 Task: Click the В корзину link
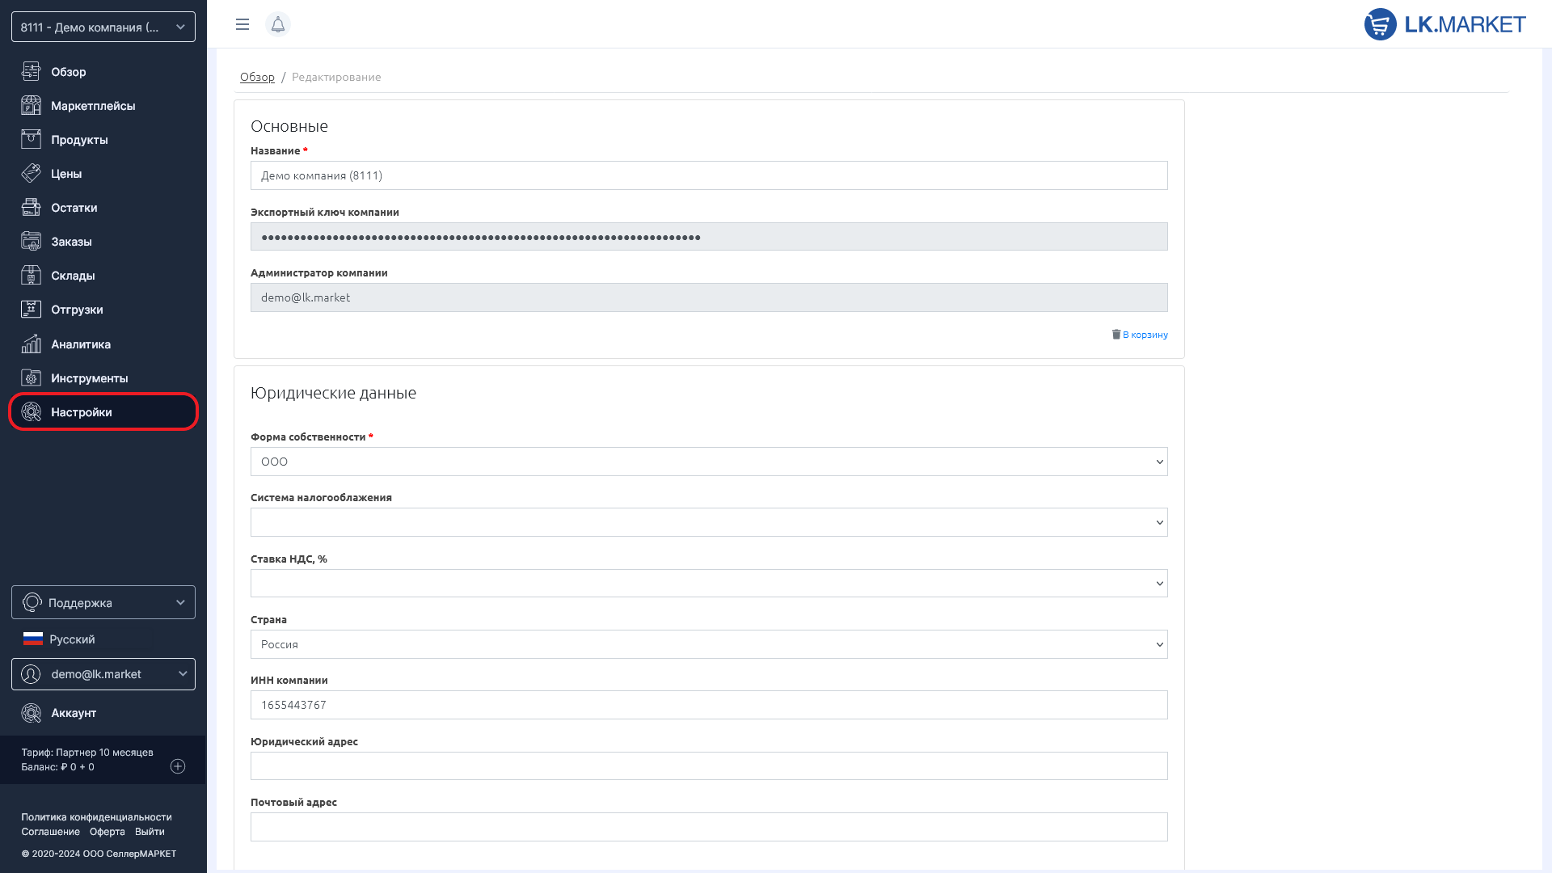tap(1144, 335)
